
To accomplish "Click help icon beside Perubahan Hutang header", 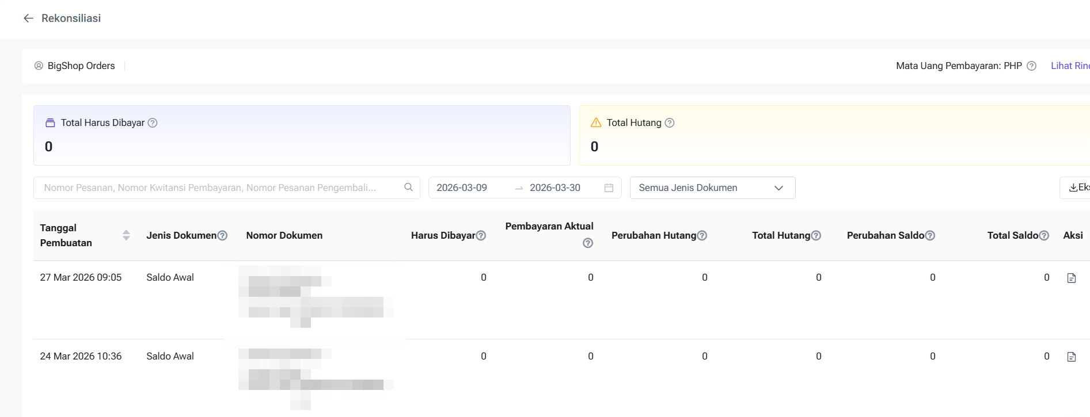I will pos(702,235).
